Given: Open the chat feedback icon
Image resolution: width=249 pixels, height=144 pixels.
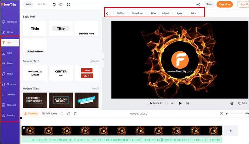Looking at the screenshot, I should [x=198, y=4].
